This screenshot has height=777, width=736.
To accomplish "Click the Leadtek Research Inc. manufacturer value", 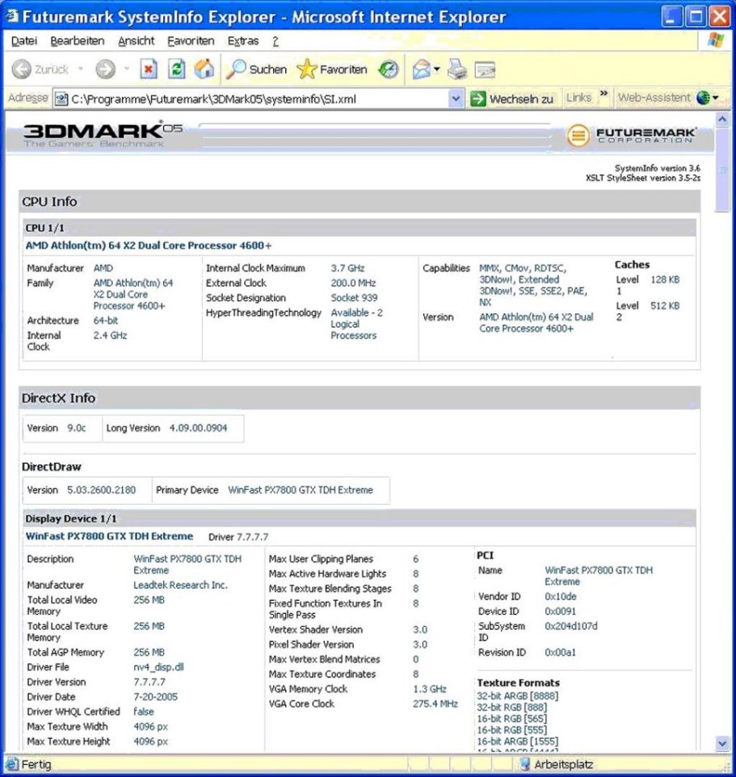I will (180, 586).
